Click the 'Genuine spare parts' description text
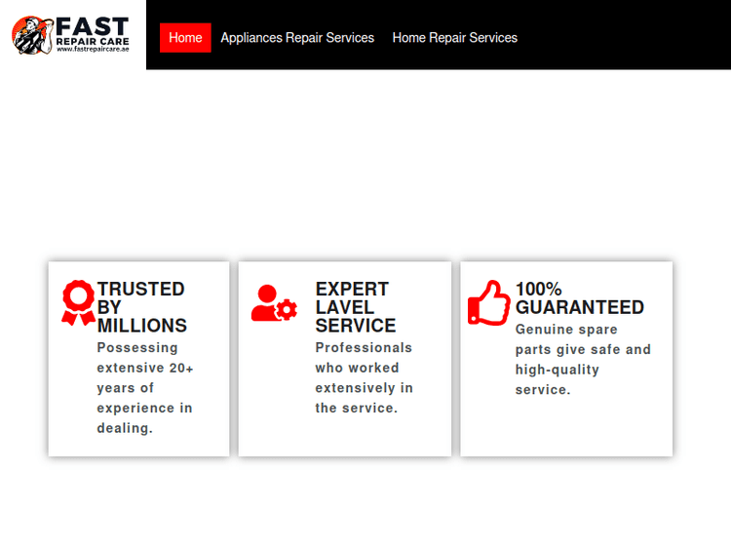Screen dimensions: 731x549 pos(582,360)
